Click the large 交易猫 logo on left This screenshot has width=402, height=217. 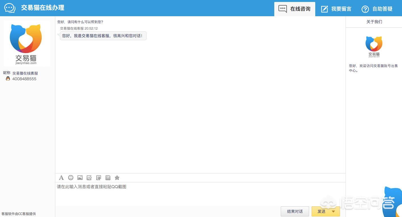click(27, 43)
